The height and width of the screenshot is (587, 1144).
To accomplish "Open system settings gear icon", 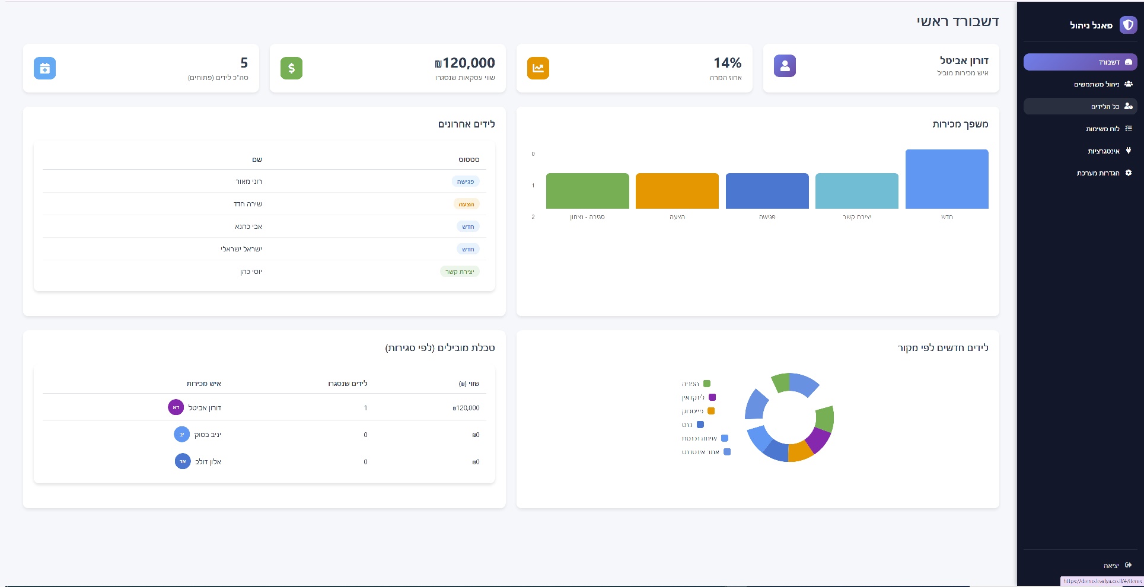I will [1128, 173].
